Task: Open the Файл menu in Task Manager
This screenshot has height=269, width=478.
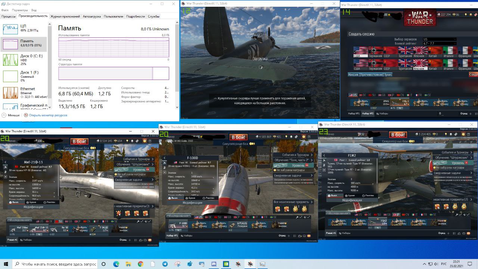Action: 5,10
